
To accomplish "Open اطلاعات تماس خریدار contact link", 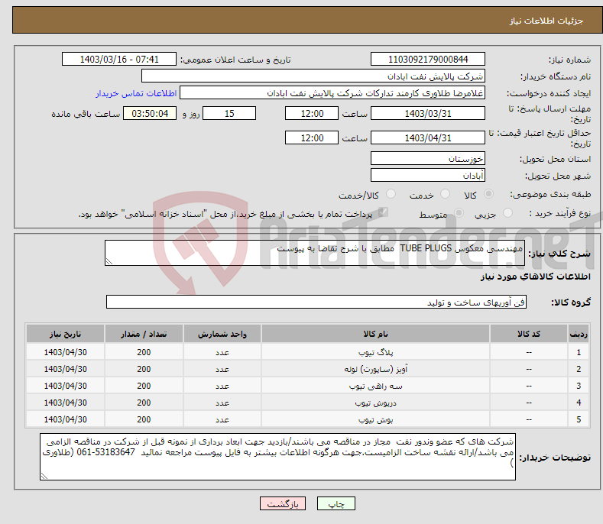I will (x=136, y=93).
